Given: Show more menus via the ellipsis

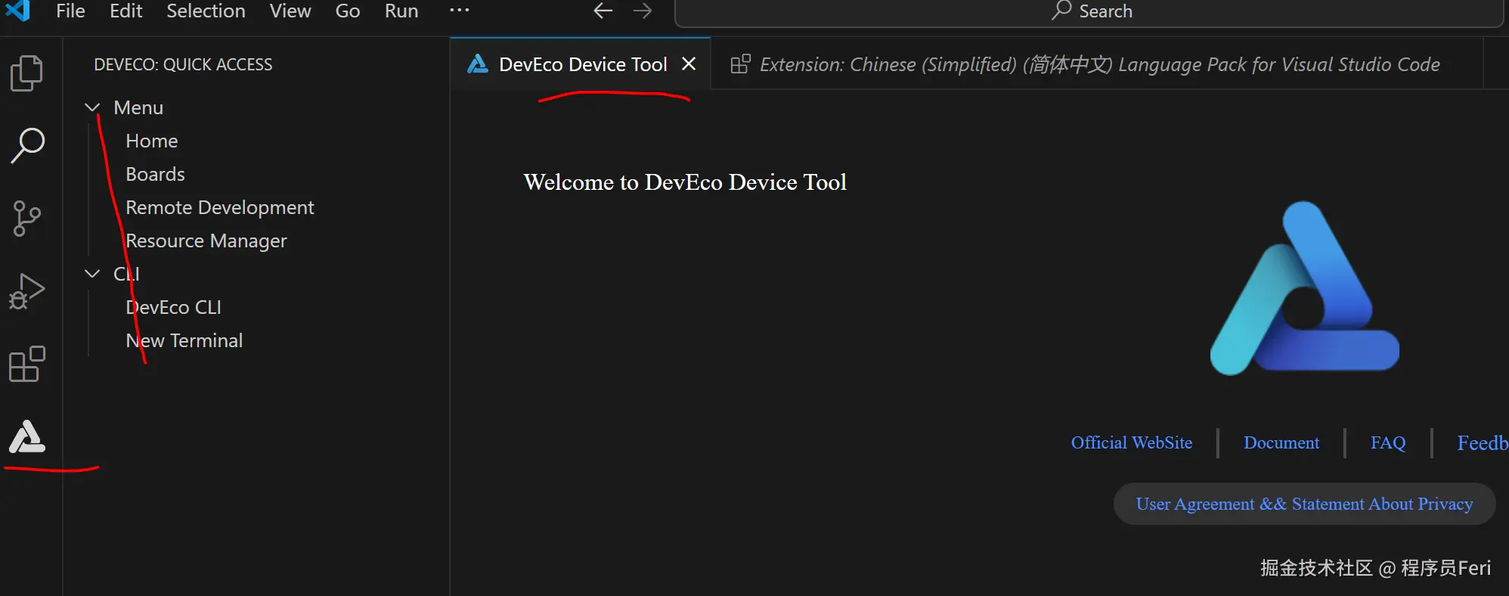Looking at the screenshot, I should (460, 11).
